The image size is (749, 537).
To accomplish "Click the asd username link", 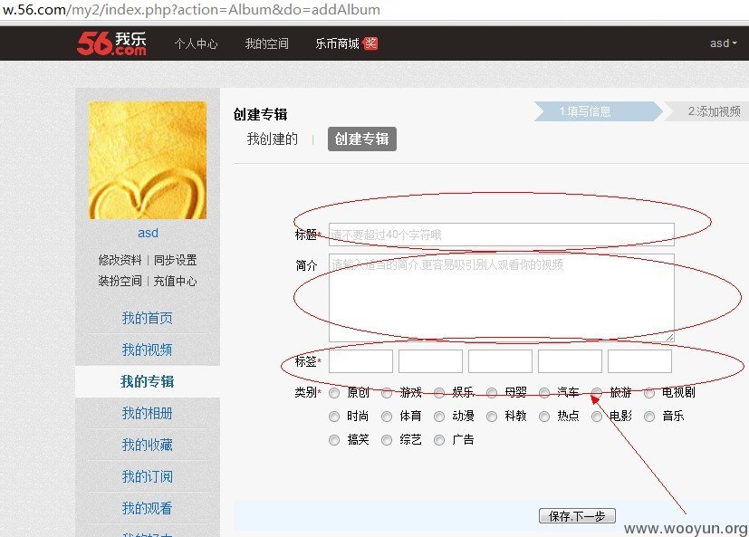I will pos(148,233).
